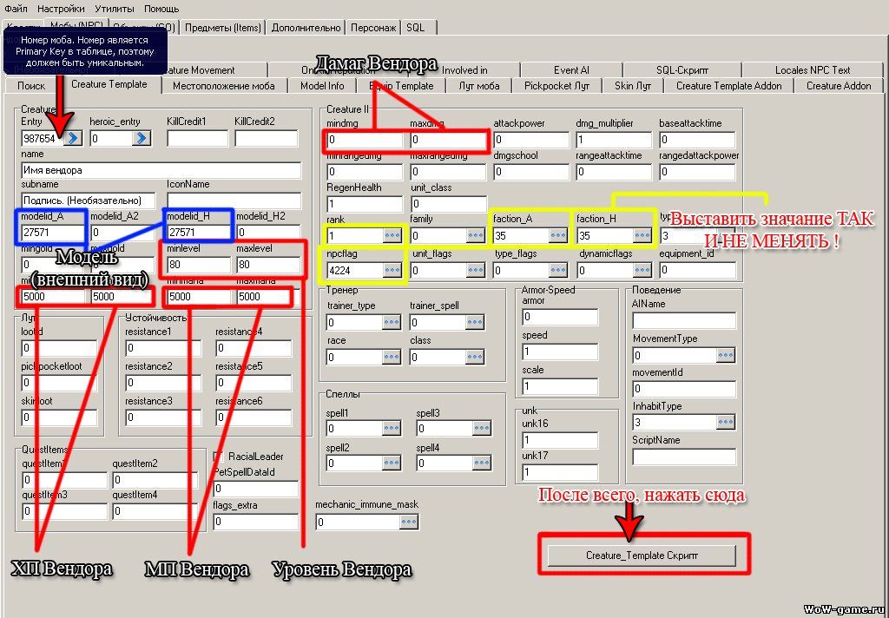
Task: Open the trainer_type lookup dots button
Action: [392, 322]
